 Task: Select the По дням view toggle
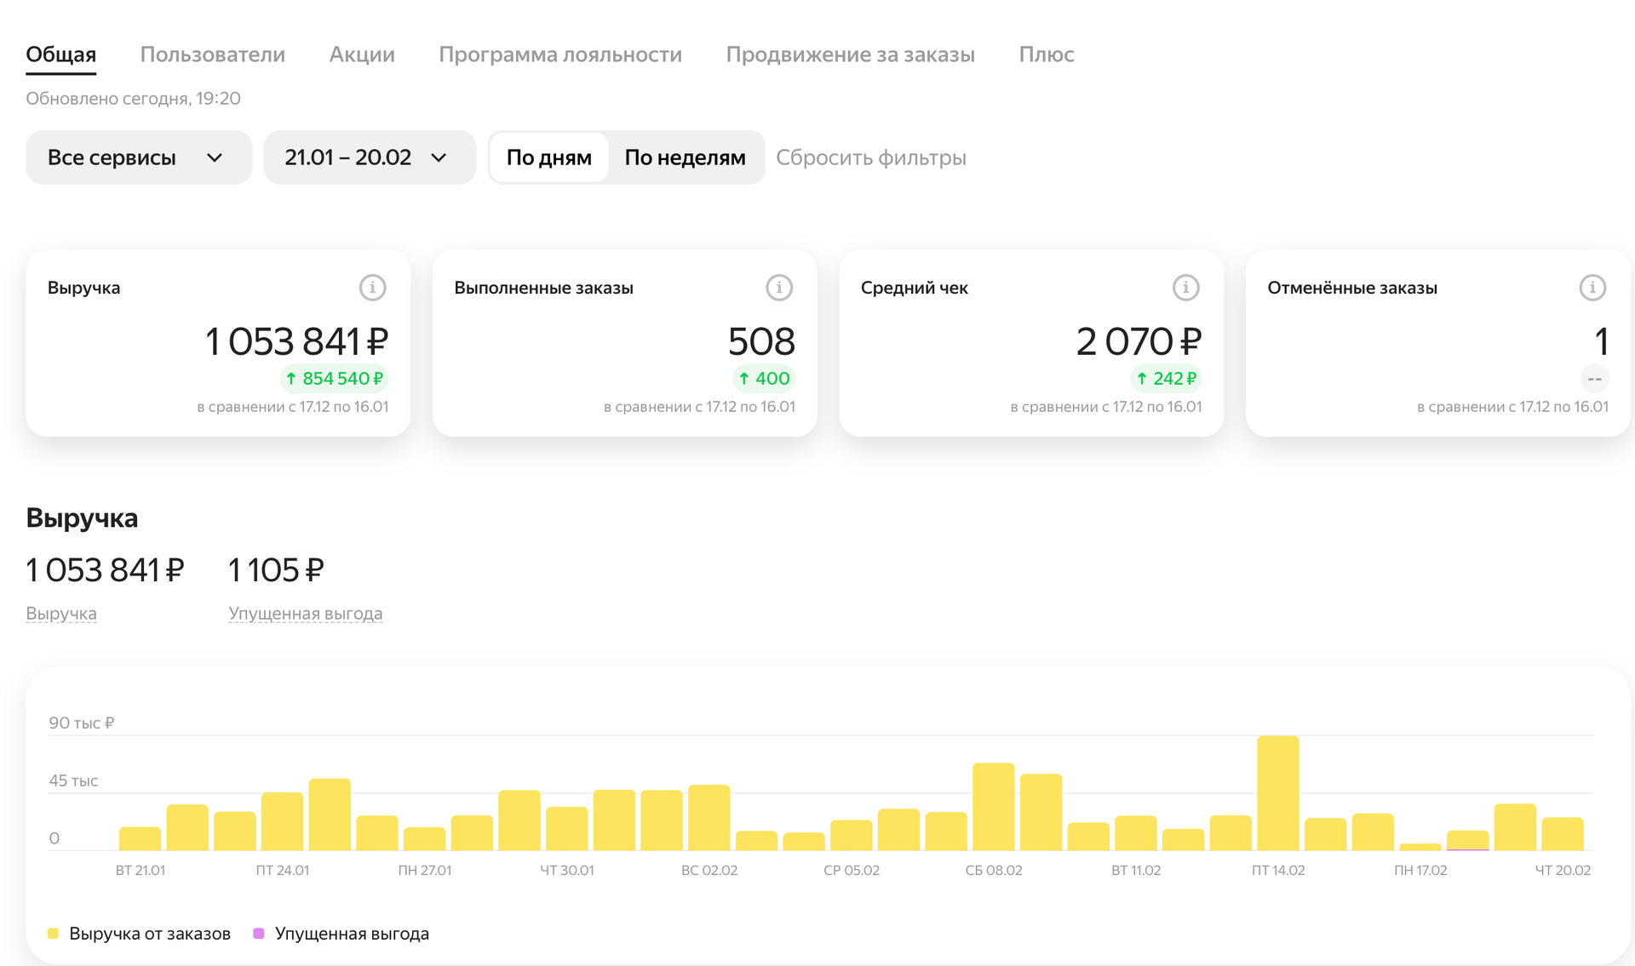[549, 157]
